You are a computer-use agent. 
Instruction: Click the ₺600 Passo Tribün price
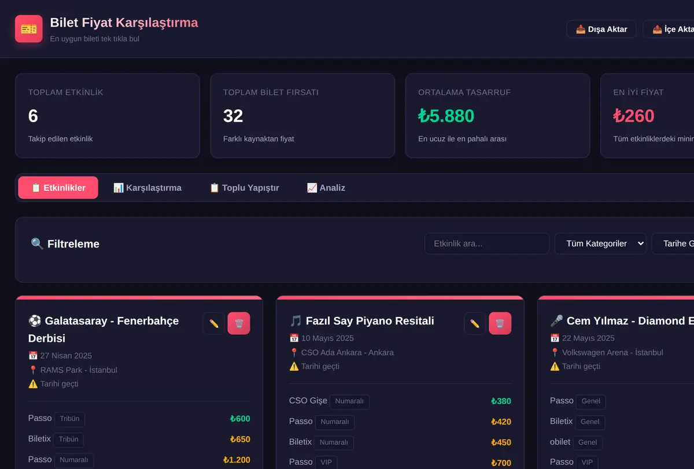point(240,419)
